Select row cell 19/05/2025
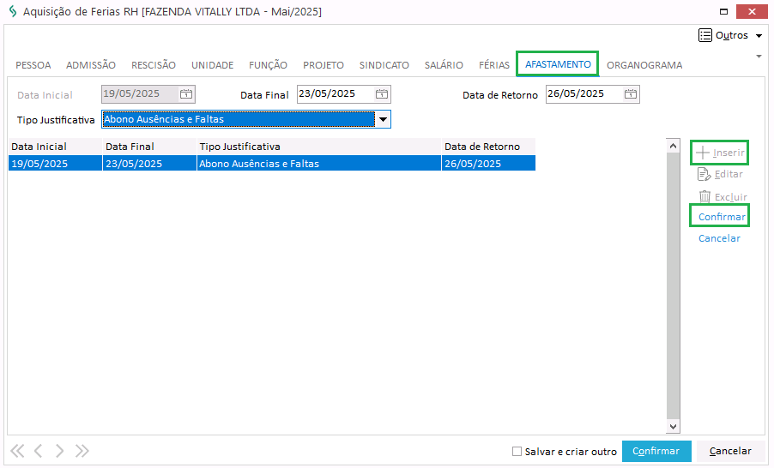The width and height of the screenshot is (774, 468). tap(55, 163)
